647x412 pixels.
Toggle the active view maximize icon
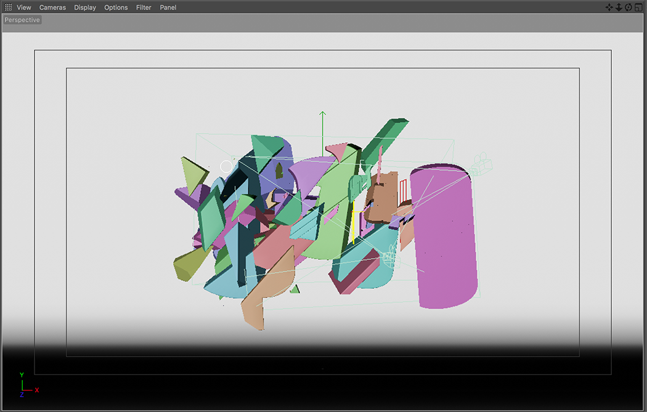(x=638, y=7)
